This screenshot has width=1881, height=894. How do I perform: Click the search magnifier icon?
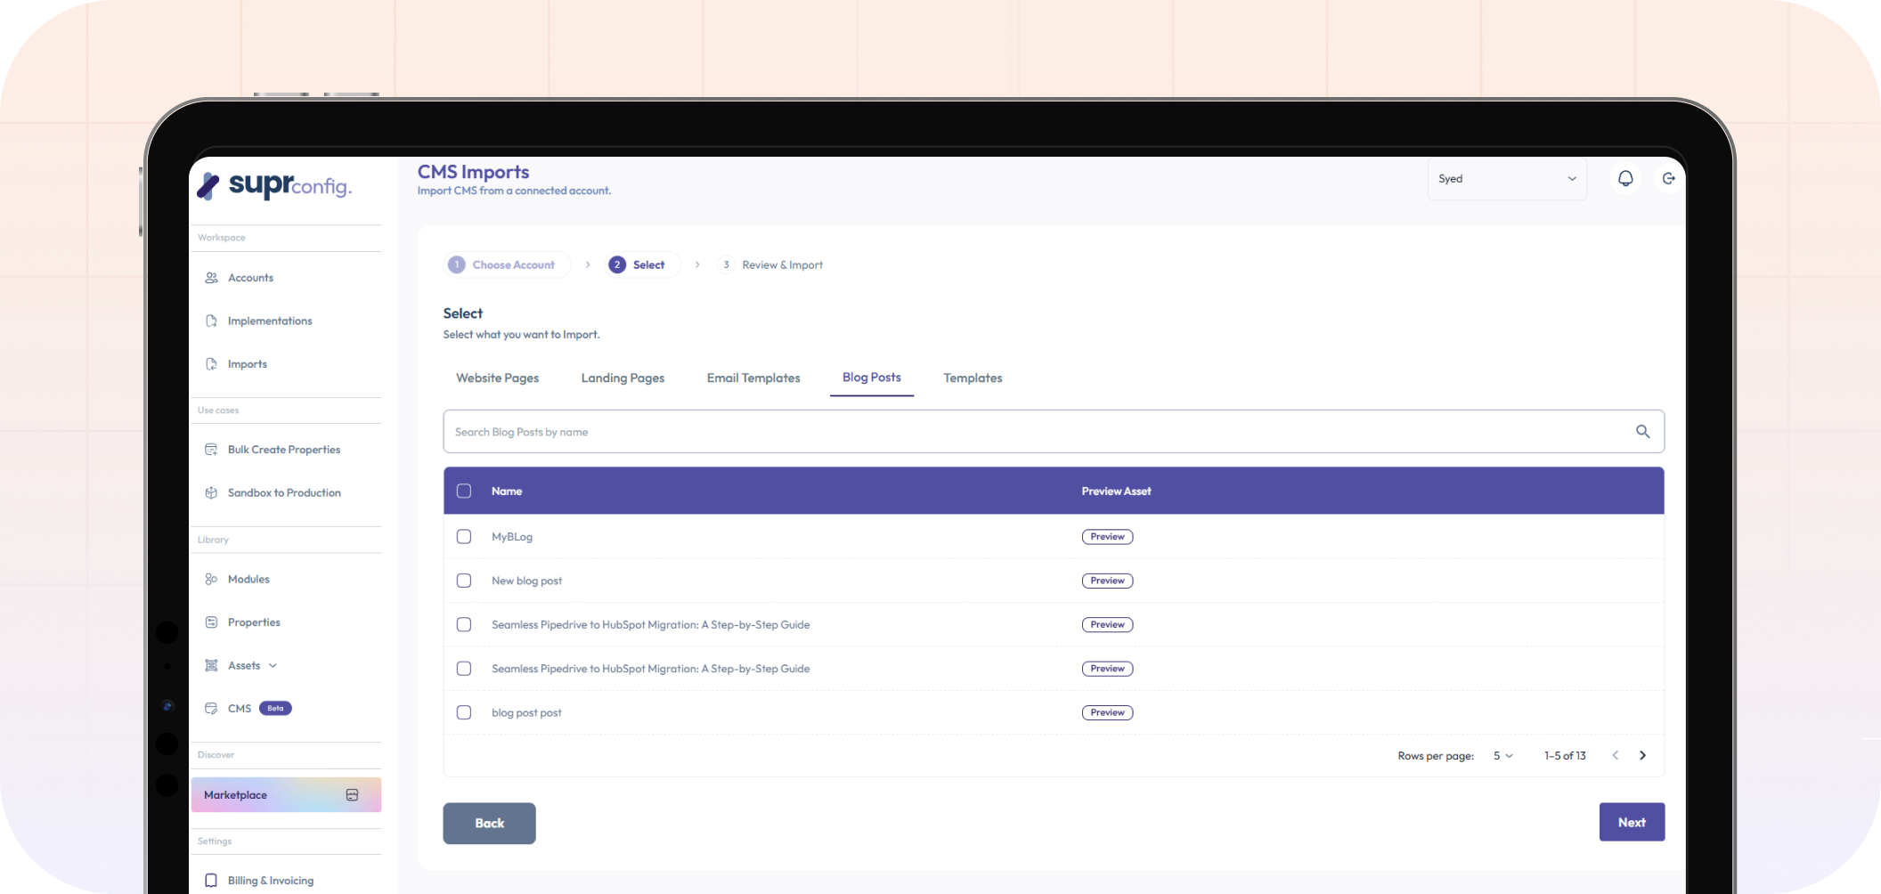(1642, 432)
